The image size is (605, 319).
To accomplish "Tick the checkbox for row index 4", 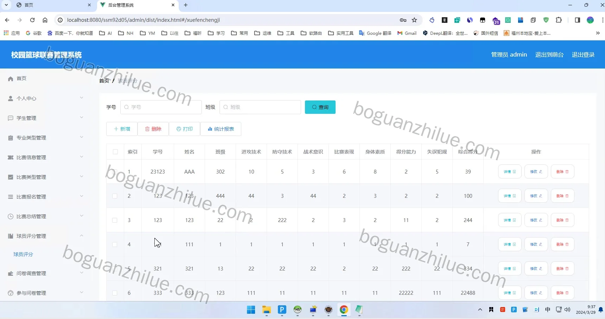I will click(x=115, y=245).
